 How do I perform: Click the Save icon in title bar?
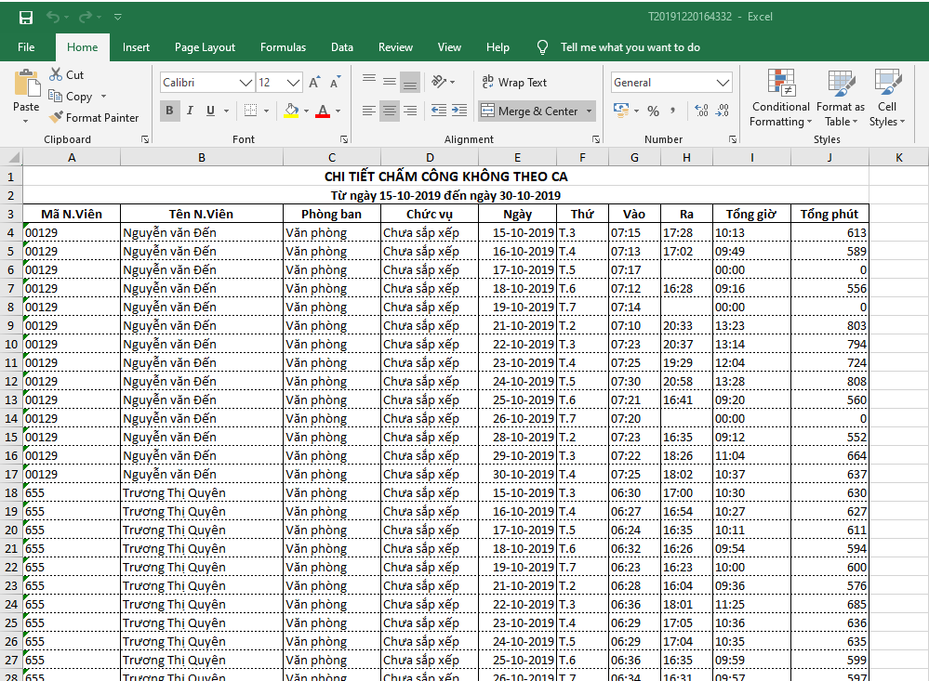pos(26,17)
